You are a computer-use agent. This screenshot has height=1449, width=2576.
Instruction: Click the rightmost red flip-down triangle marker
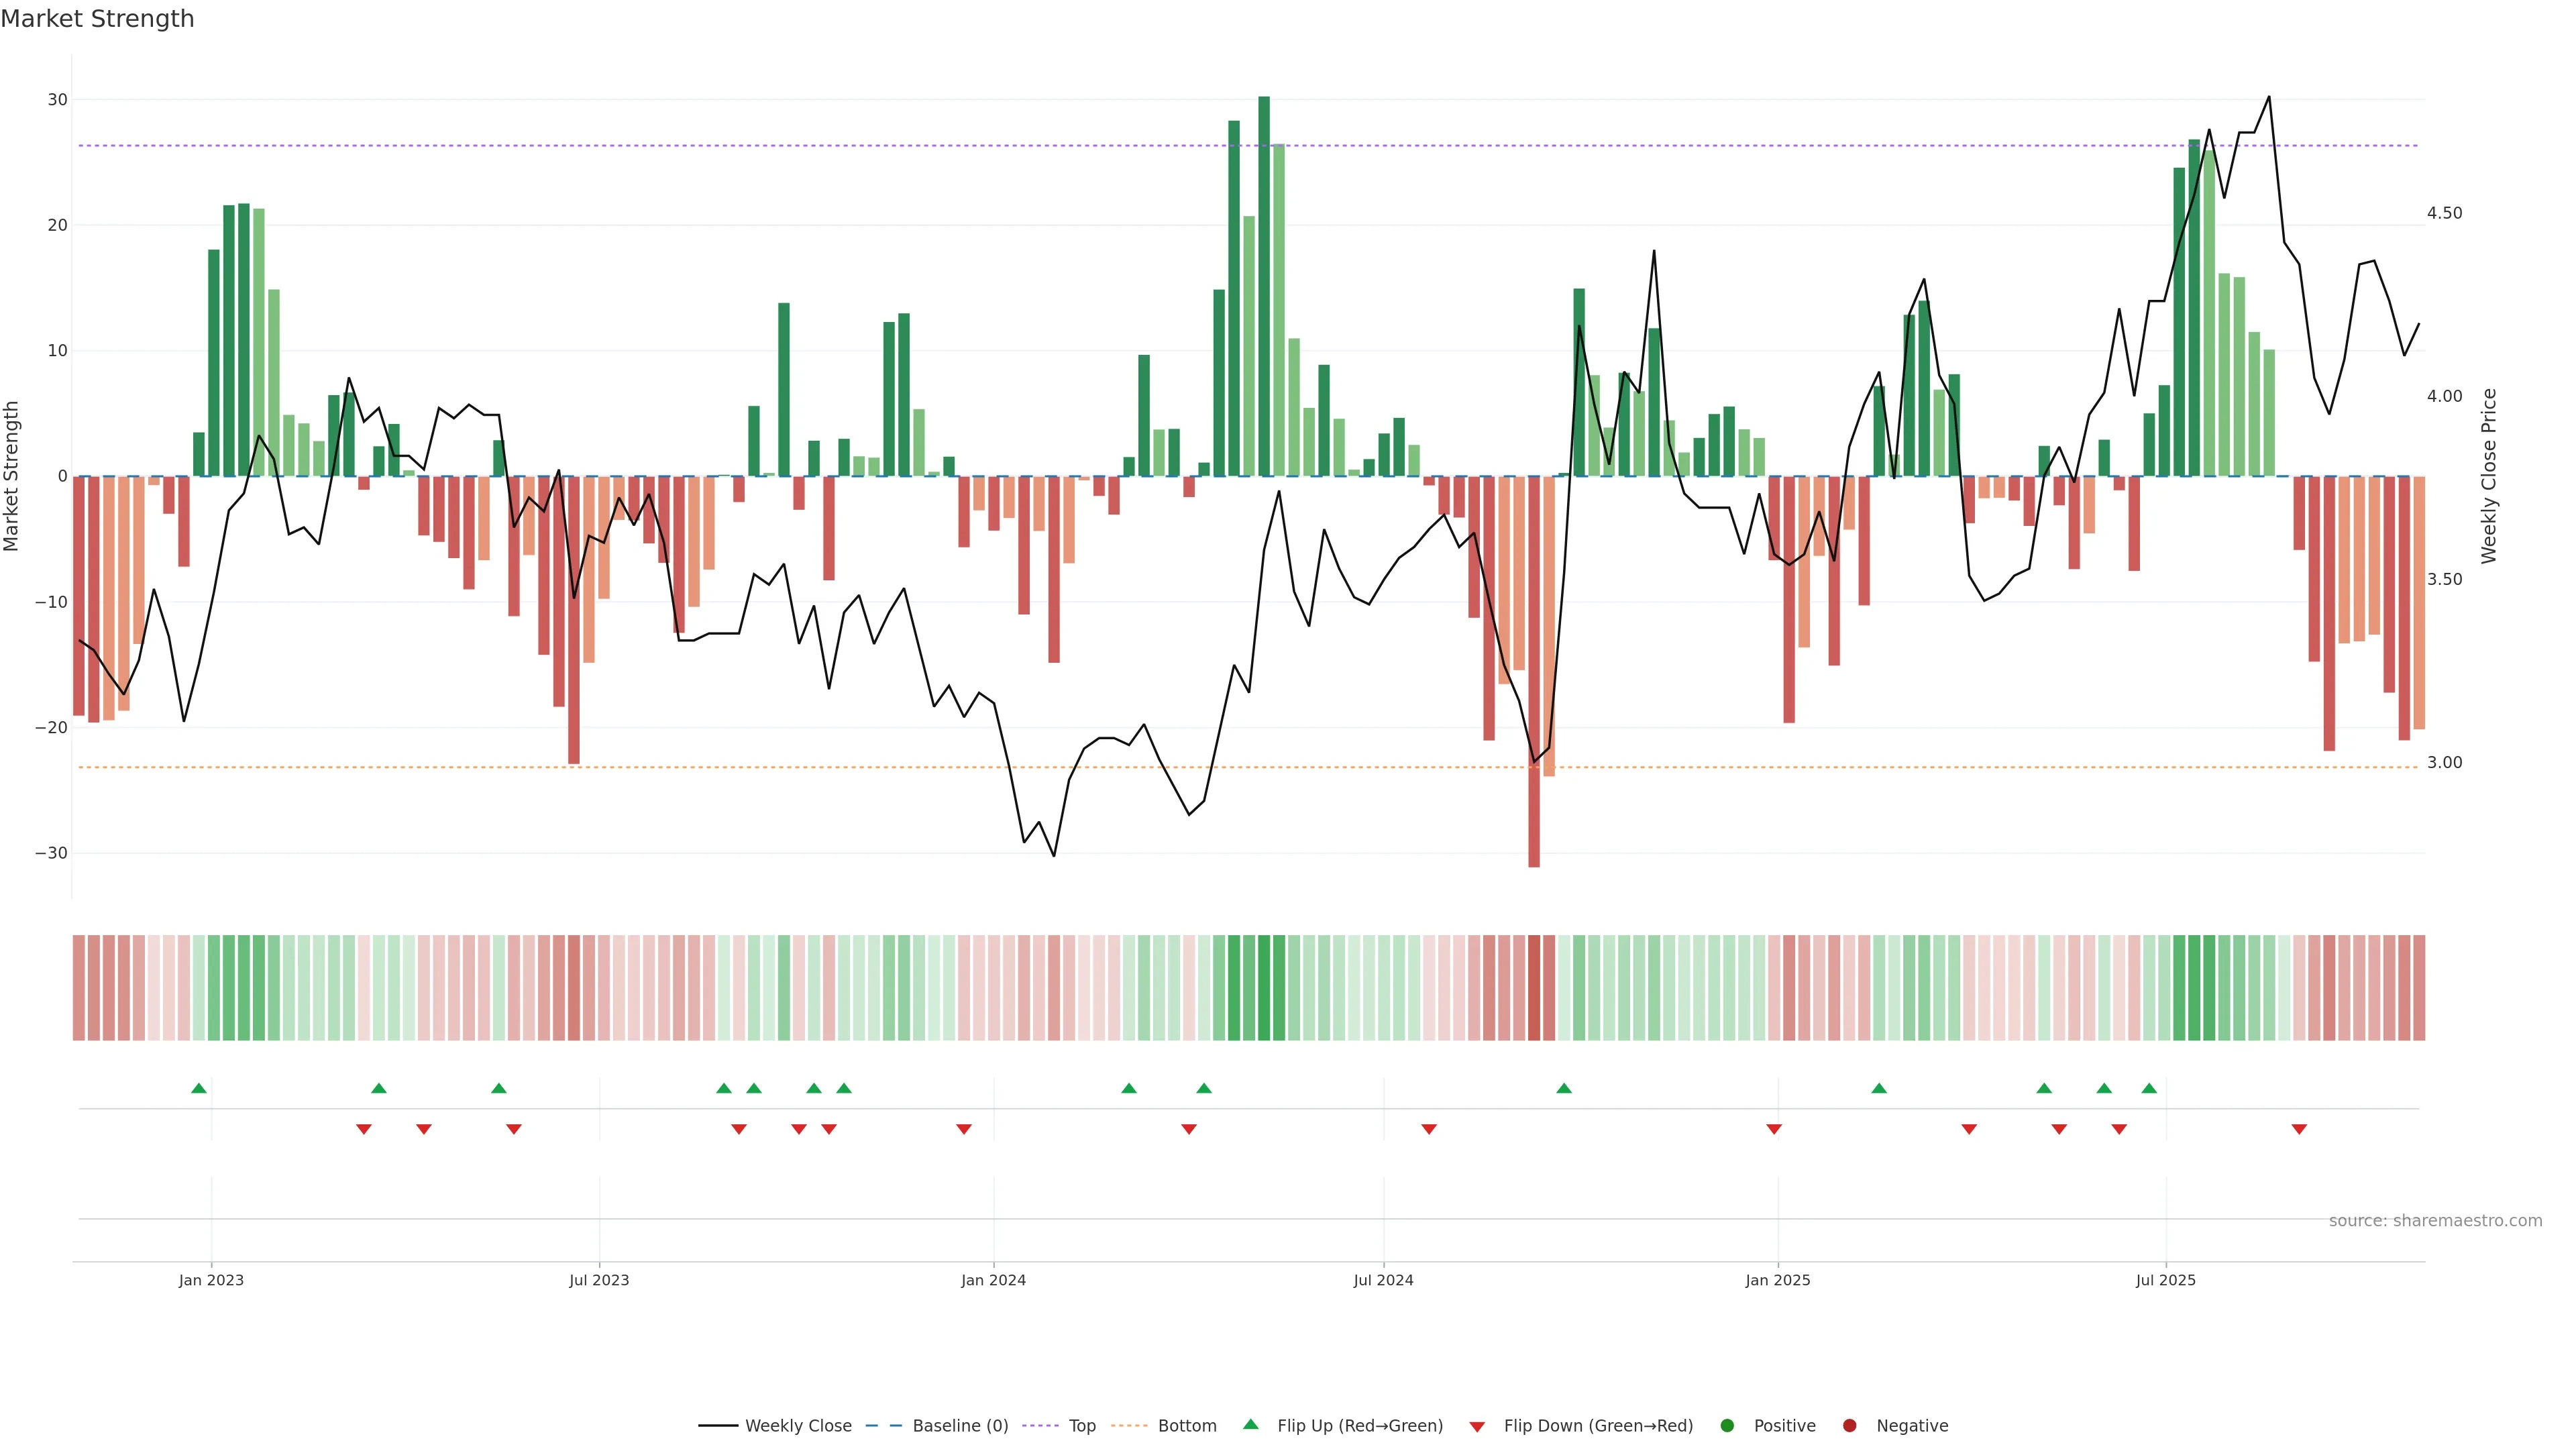(2299, 1129)
